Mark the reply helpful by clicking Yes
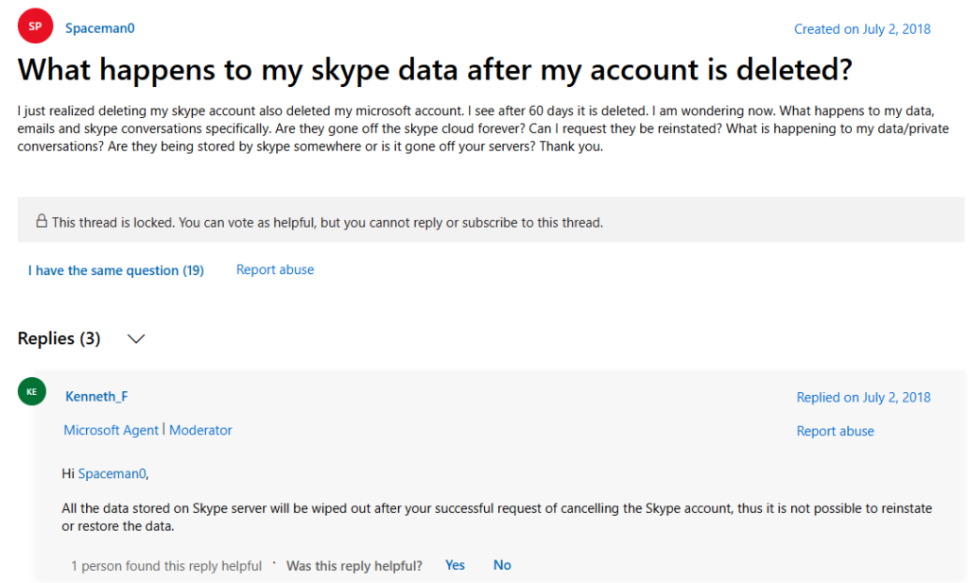Screen dimensions: 968x583 (455, 565)
